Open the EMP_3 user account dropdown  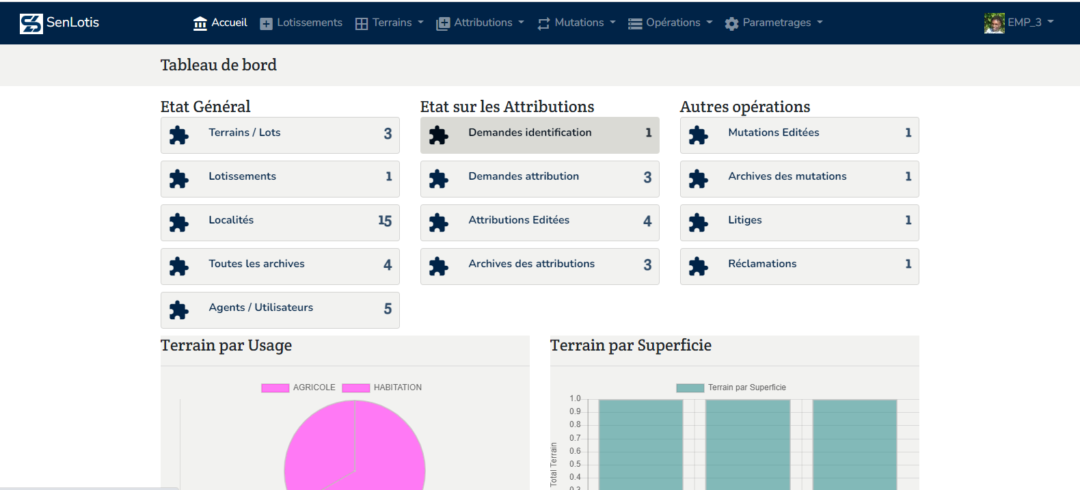(1019, 23)
